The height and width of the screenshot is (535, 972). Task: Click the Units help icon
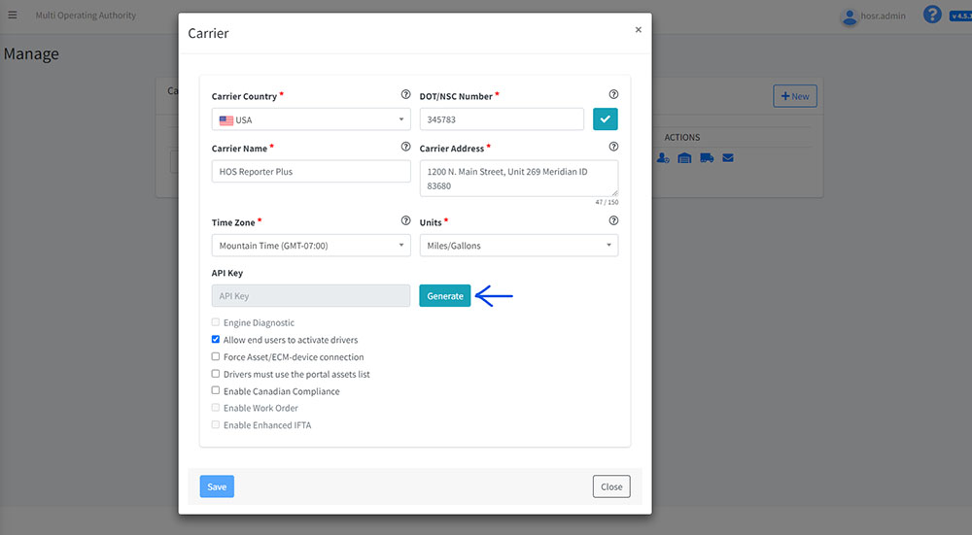point(613,220)
